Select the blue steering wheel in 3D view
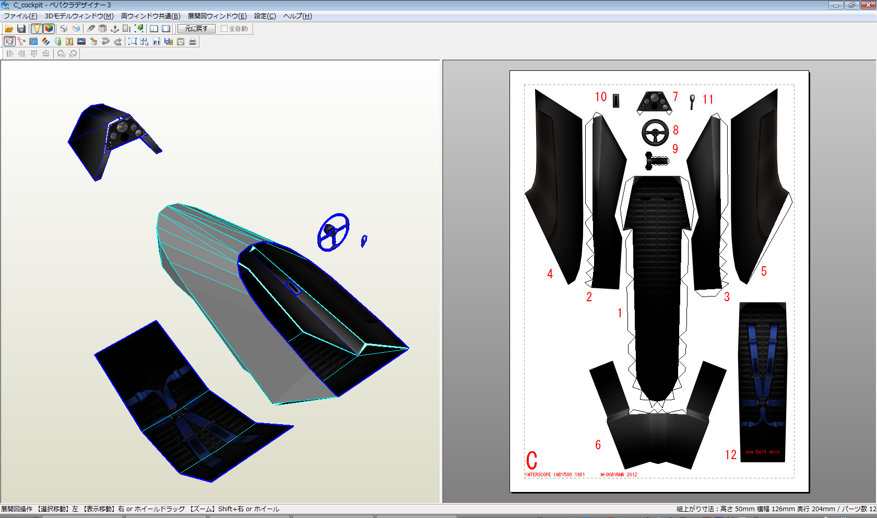The image size is (877, 518). coord(333,232)
